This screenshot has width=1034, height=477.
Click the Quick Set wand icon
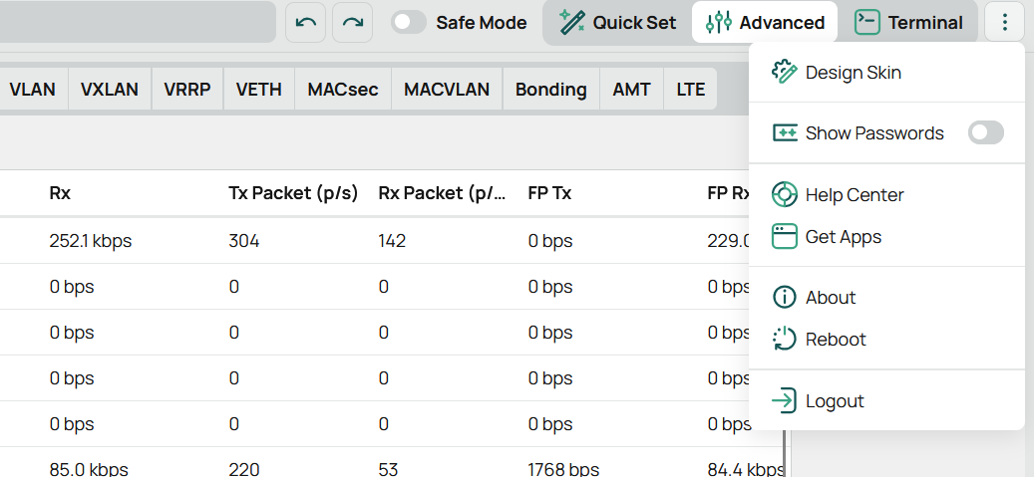tap(571, 22)
